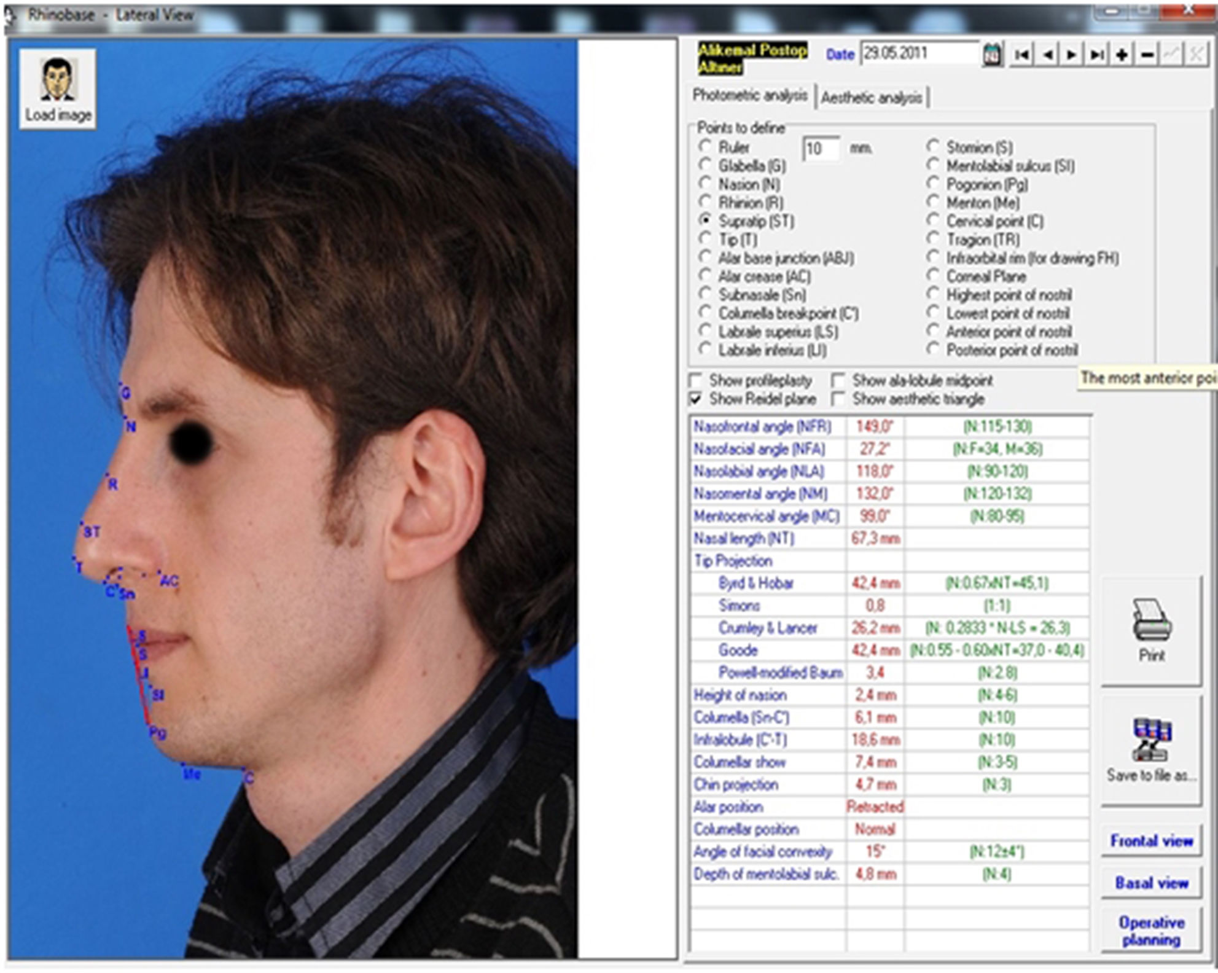Switch to Aesthetic analysis tab
The height and width of the screenshot is (973, 1218).
tap(871, 98)
